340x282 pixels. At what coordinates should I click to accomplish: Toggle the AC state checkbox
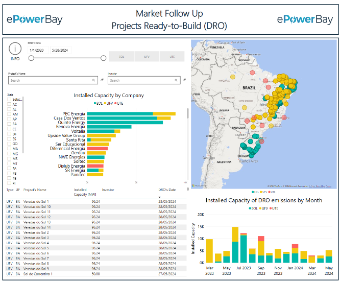coord(9,104)
